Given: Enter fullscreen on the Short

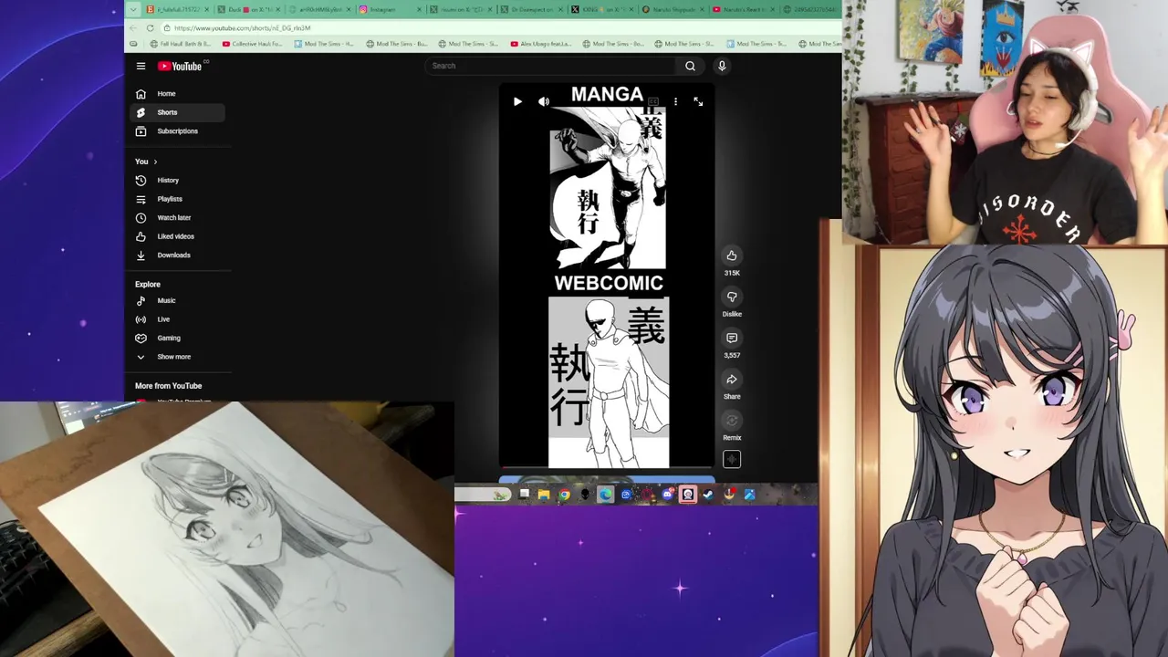Looking at the screenshot, I should (698, 101).
